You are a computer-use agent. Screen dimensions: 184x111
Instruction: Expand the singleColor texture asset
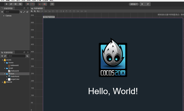(x=7, y=80)
